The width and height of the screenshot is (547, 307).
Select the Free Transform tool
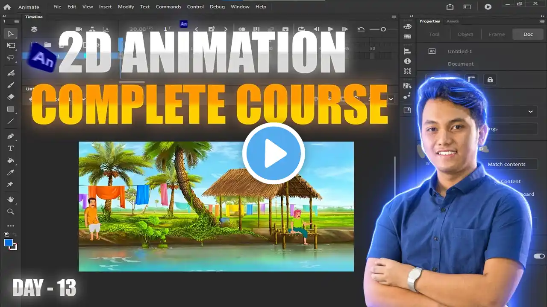(x=11, y=46)
